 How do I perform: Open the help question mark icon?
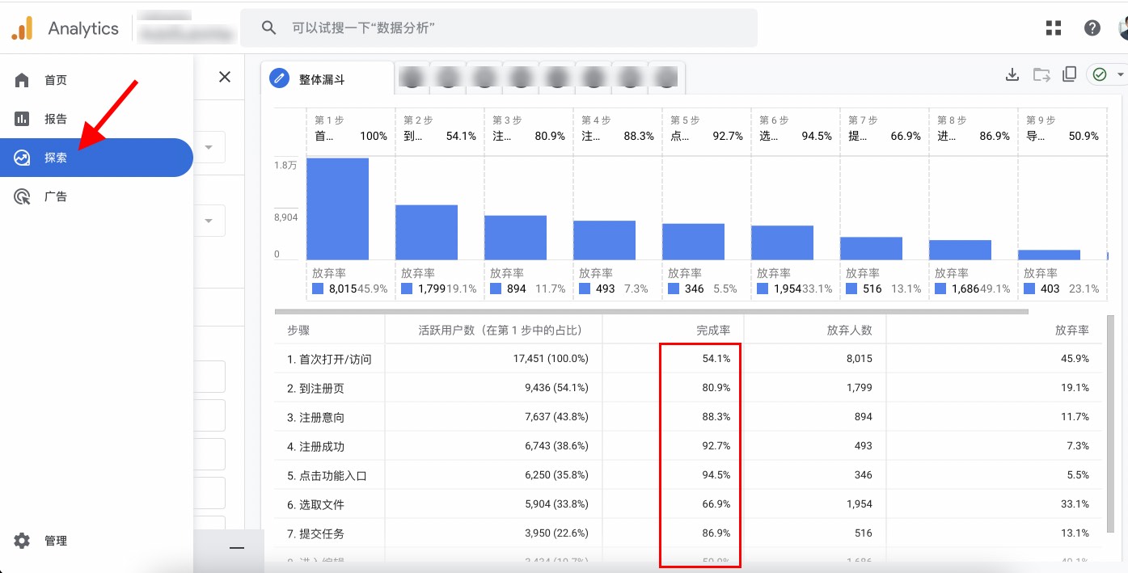[x=1092, y=28]
